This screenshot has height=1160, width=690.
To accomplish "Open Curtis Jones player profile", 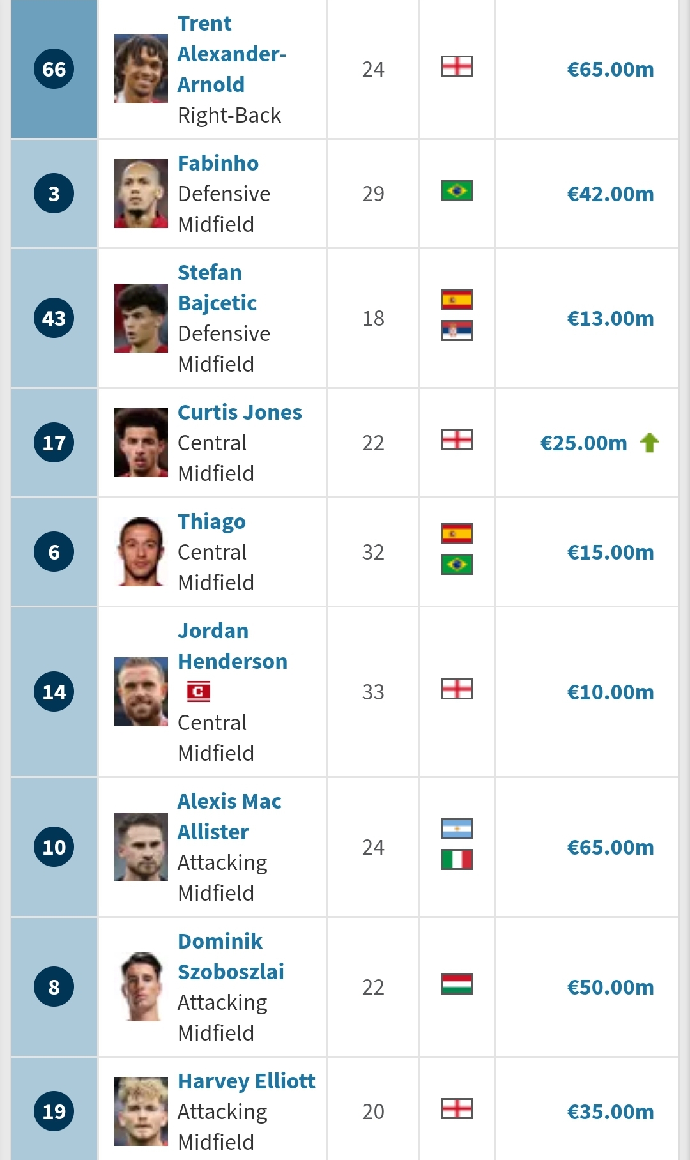I will tap(240, 413).
